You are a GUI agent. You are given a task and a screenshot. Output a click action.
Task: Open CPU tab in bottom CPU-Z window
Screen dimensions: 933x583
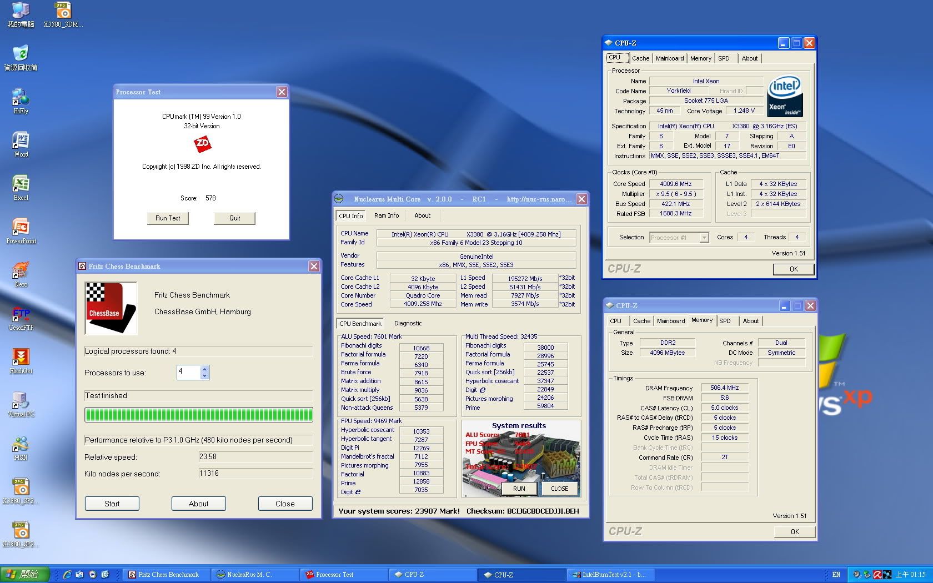pos(616,321)
